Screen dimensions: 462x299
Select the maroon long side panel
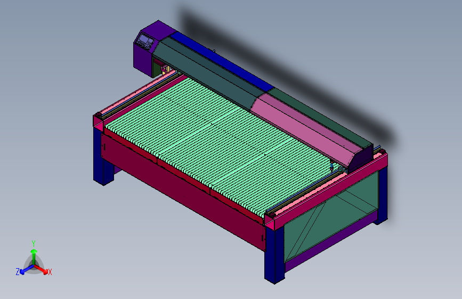183,192
